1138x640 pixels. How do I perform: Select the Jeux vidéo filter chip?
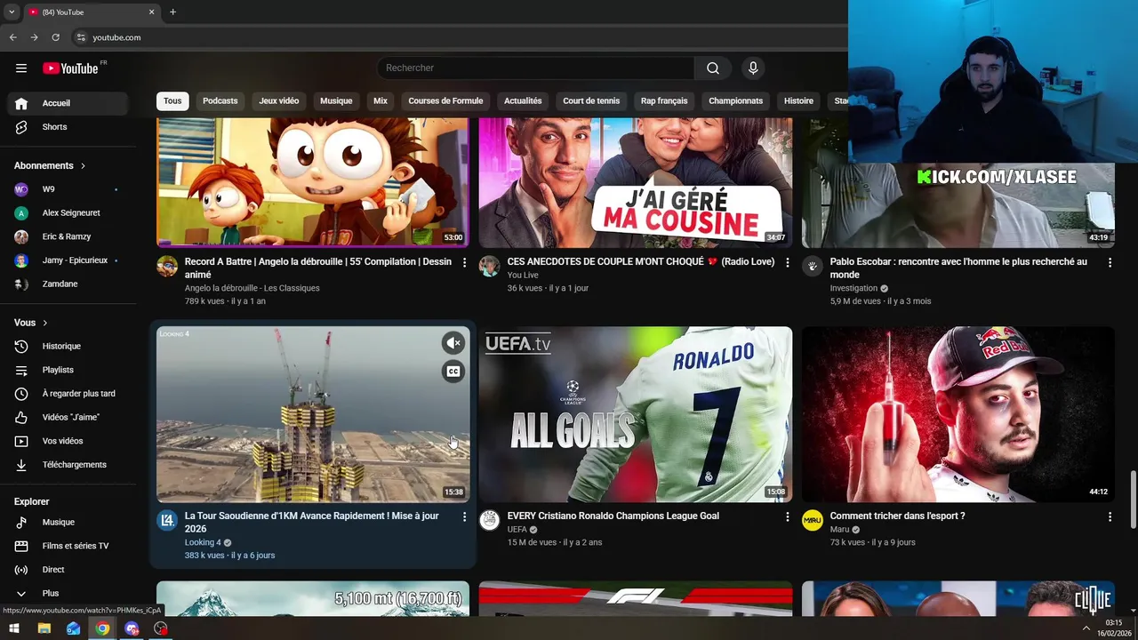pyautogui.click(x=279, y=101)
